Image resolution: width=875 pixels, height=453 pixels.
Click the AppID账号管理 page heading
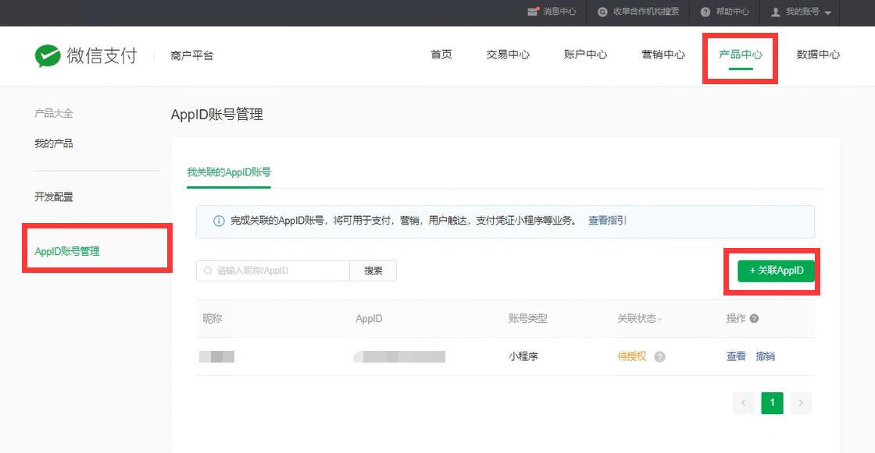tap(216, 115)
